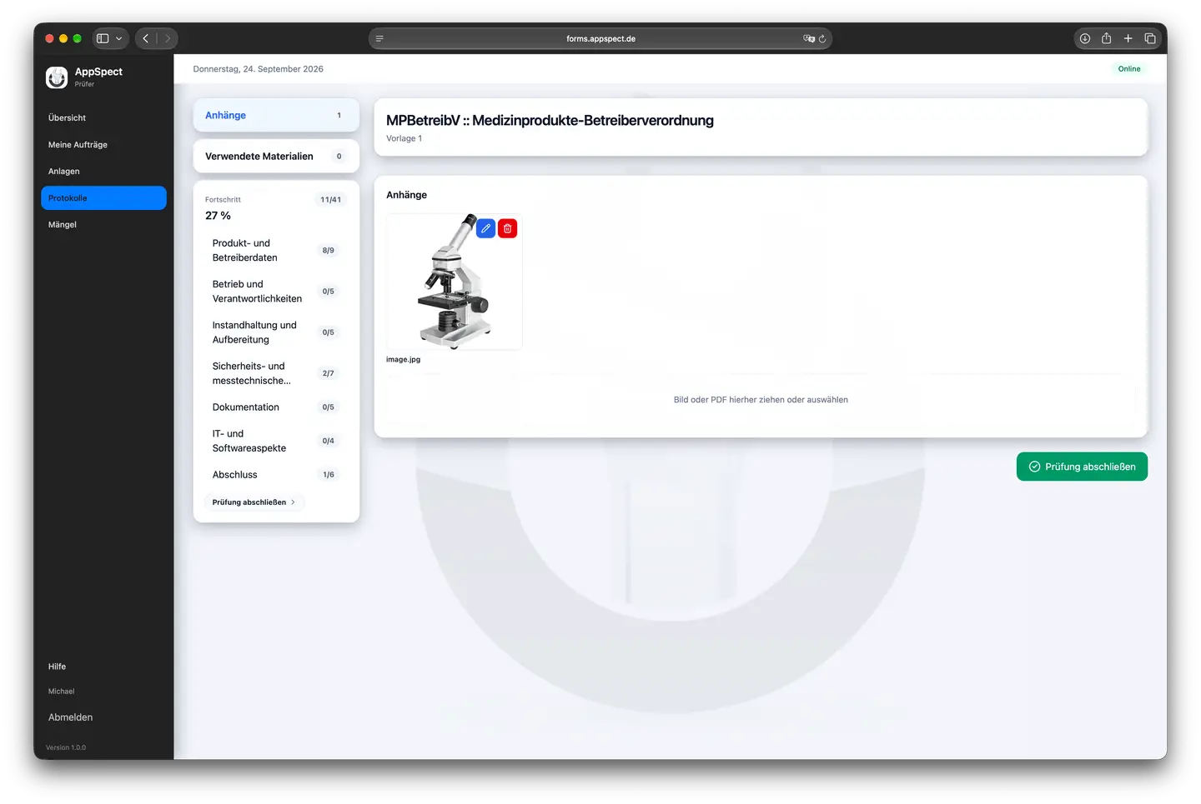Reload the page with the refresh icon
1201x804 pixels.
click(x=822, y=38)
